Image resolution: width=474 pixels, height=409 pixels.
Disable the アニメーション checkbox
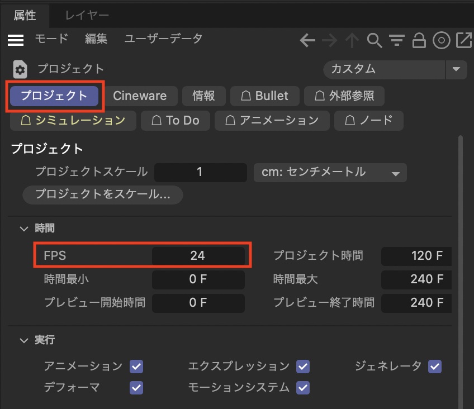[x=136, y=367]
